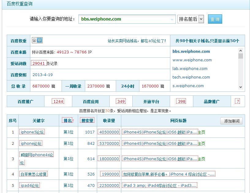The image size is (250, 193).
Task: Select subdomain bbs.weiphone.com in list
Action: (191, 52)
